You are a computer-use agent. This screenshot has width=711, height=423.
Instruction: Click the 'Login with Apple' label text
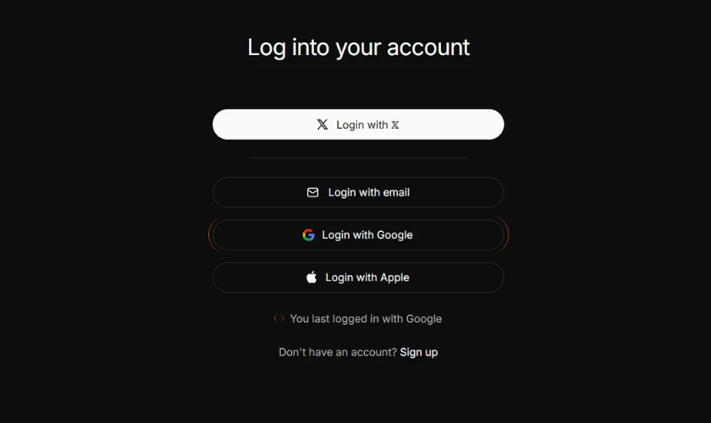tap(367, 277)
